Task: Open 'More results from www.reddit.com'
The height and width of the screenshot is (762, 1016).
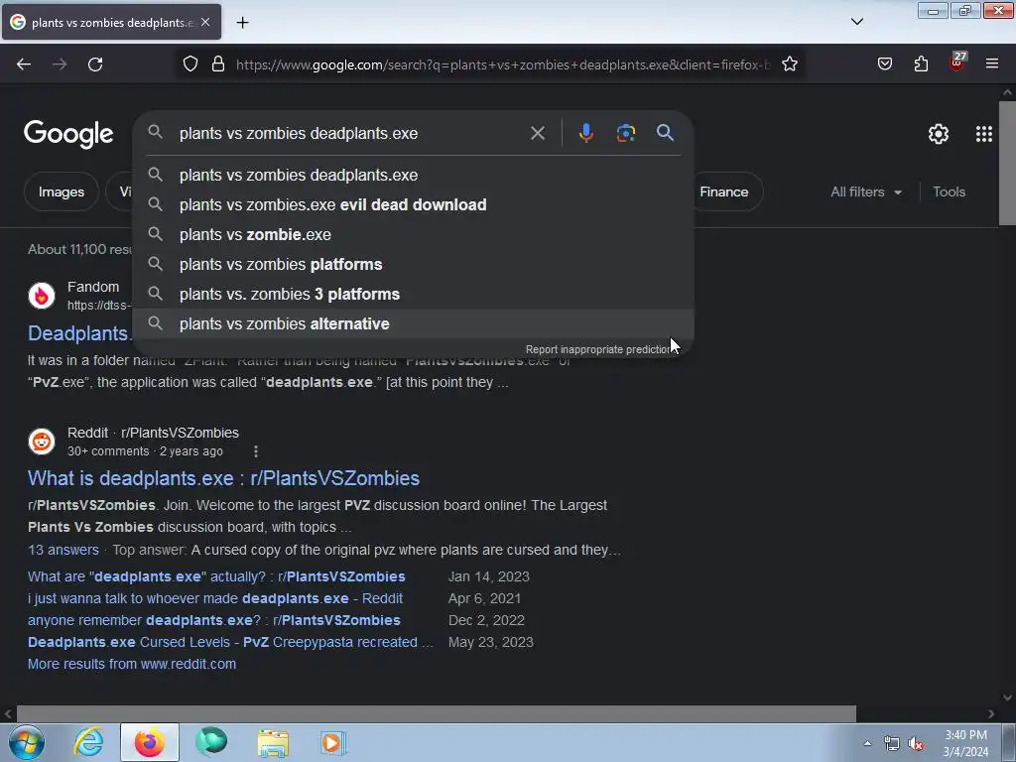Action: 132,664
